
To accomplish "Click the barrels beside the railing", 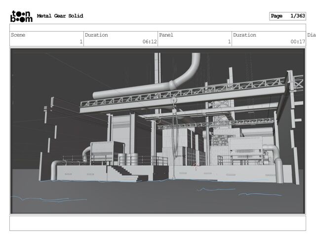I will (x=128, y=159).
